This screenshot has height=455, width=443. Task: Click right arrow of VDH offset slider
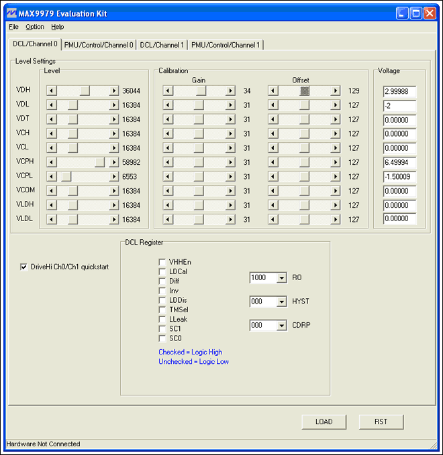(x=335, y=90)
